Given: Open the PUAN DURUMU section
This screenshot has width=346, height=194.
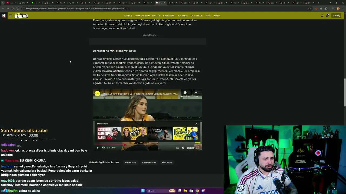Looking at the screenshot, I should point(142,16).
